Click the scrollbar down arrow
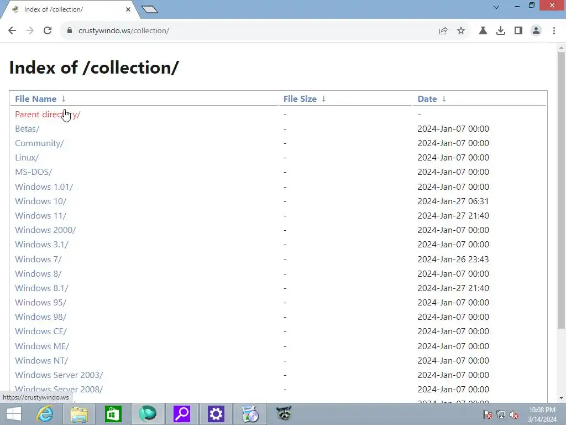This screenshot has width=566, height=425. click(x=561, y=398)
